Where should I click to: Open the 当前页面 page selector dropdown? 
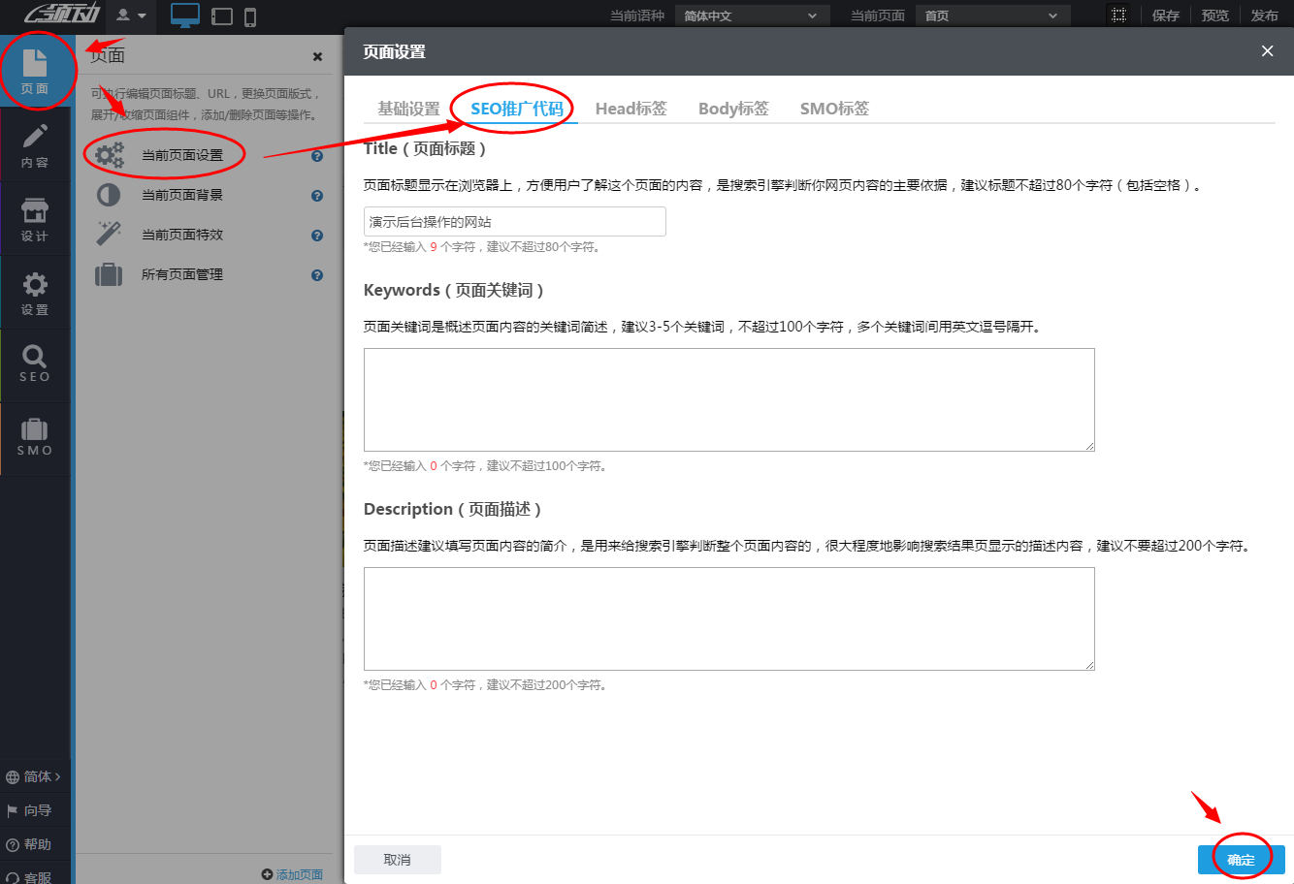pos(992,15)
